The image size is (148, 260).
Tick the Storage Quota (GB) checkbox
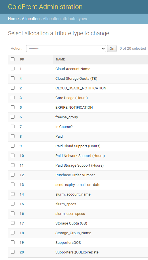pos(12,223)
